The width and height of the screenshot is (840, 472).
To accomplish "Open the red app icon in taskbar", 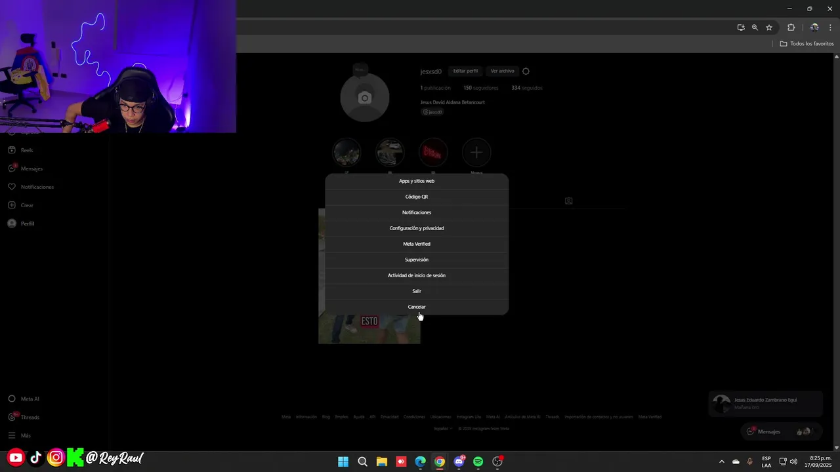I will click(x=401, y=462).
